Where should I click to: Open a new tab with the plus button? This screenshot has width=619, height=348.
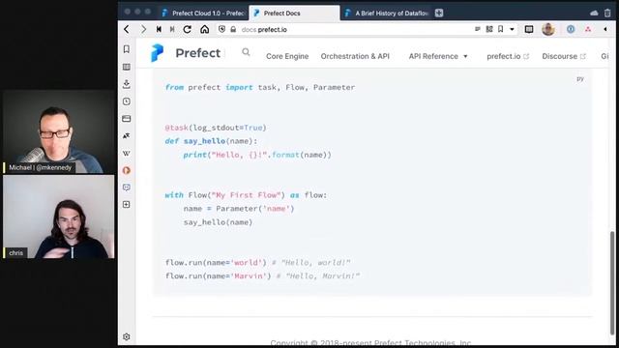[x=439, y=13]
